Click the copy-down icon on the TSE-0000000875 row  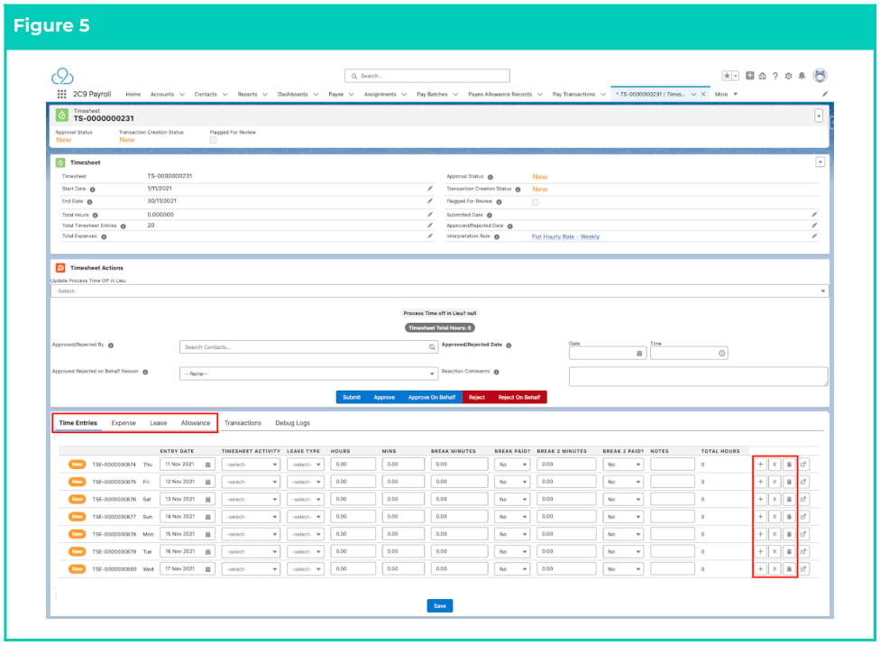775,482
